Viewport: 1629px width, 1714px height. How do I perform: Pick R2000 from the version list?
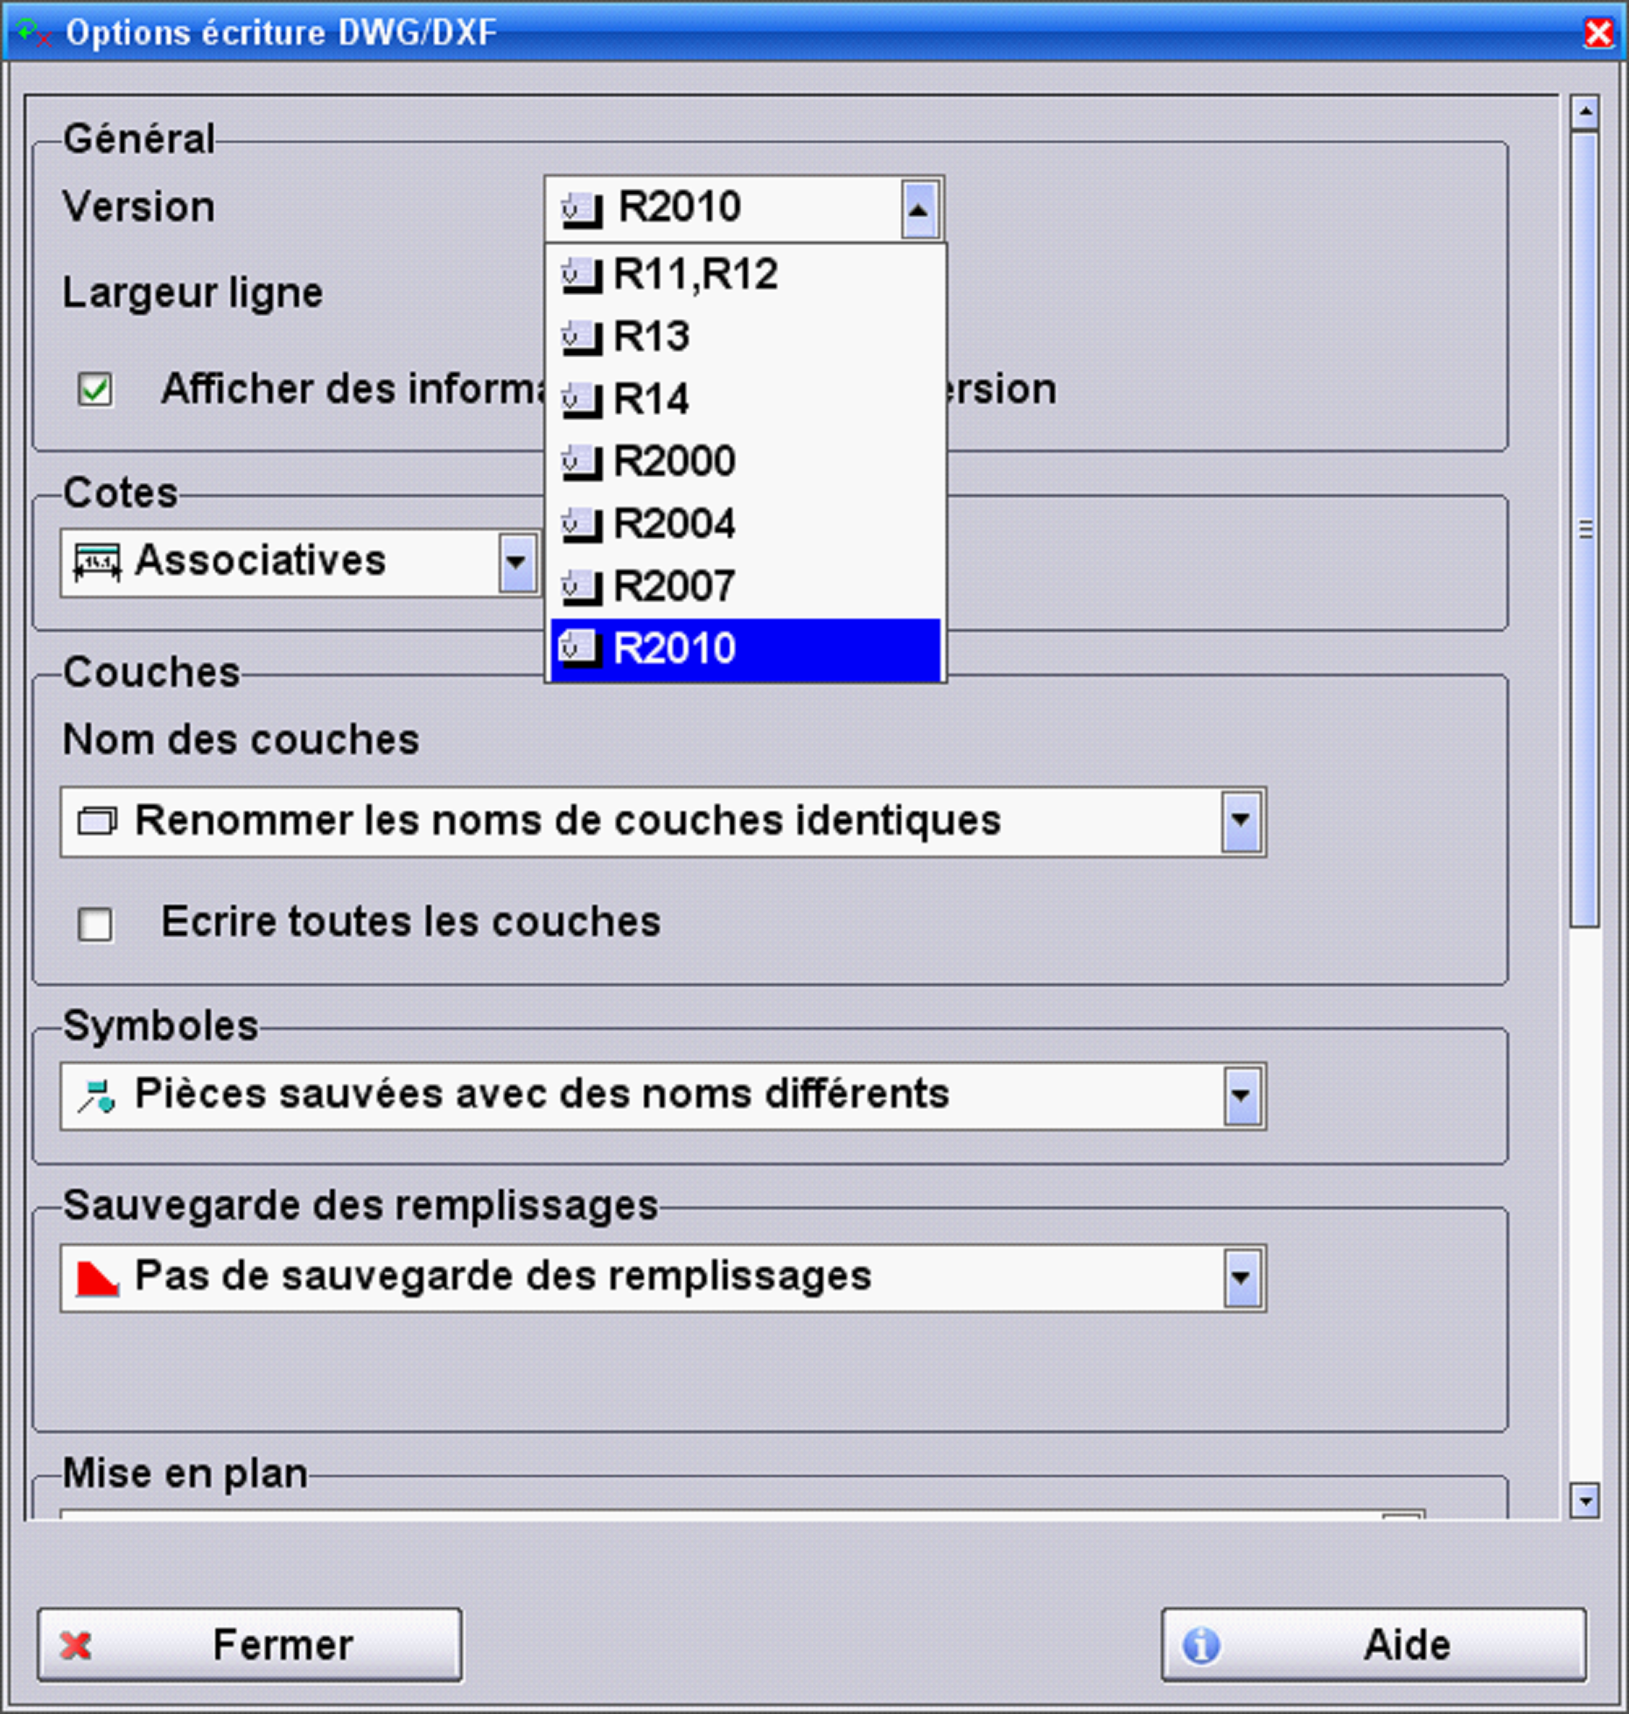click(674, 461)
